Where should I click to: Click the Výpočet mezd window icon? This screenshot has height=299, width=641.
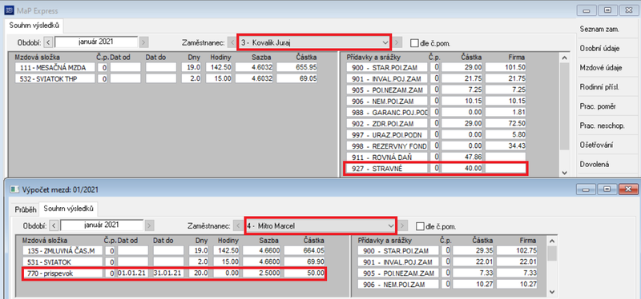(x=14, y=189)
